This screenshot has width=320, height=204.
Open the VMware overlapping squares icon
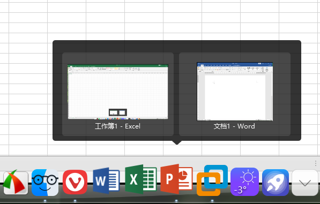212,180
